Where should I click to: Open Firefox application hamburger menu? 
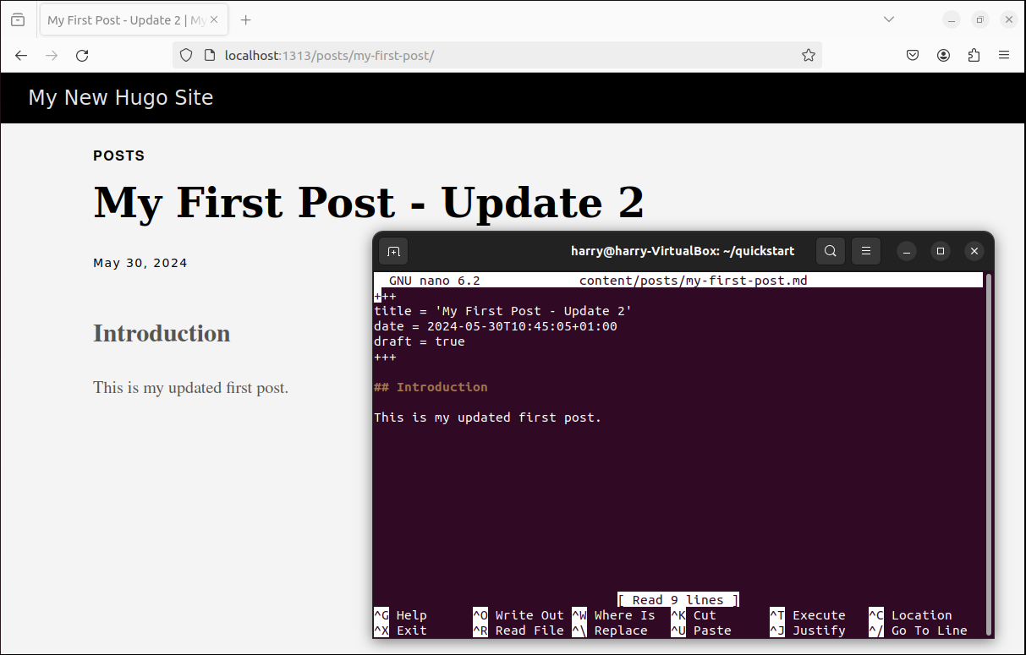click(1004, 55)
